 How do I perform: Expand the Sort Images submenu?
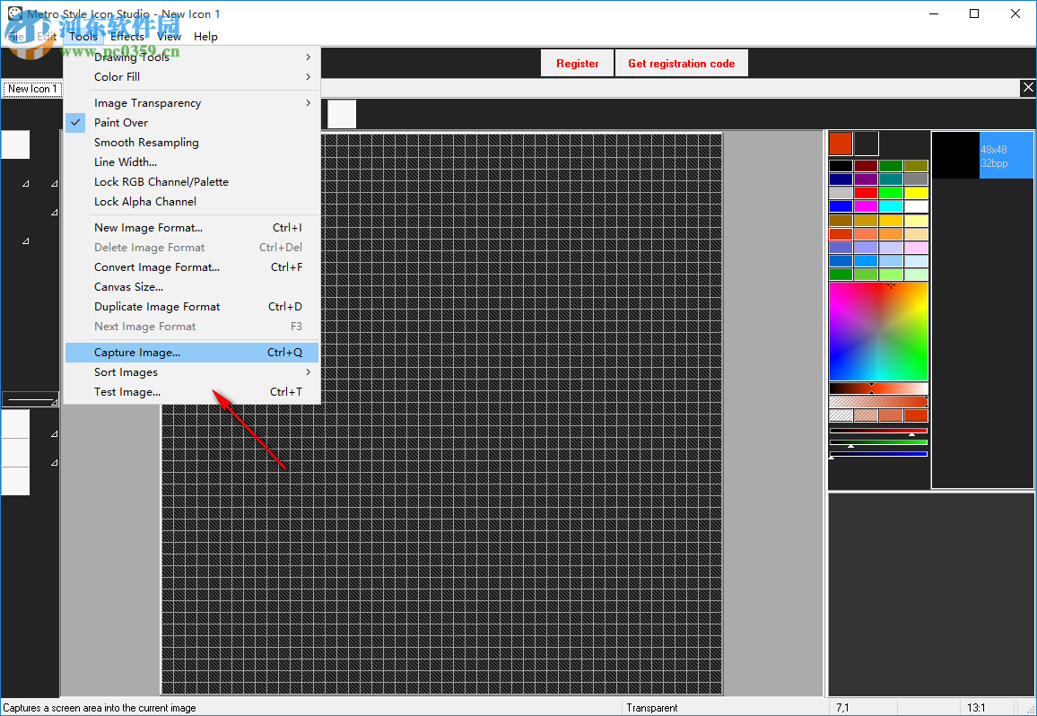coord(192,372)
